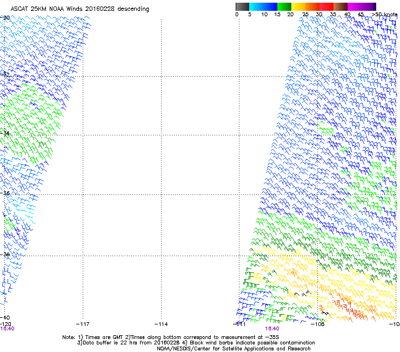The image size is (400, 352).
Task: Click the orange 25-30 knots legend swatch
Action: point(312,6)
